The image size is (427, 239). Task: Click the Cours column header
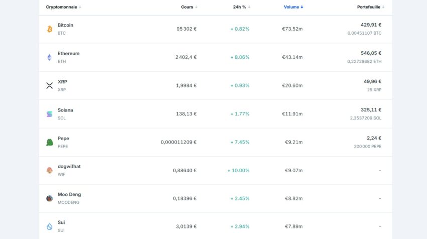coord(187,7)
